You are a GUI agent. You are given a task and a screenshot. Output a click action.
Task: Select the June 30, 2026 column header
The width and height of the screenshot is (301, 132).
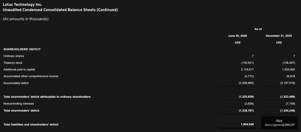coord(237,36)
